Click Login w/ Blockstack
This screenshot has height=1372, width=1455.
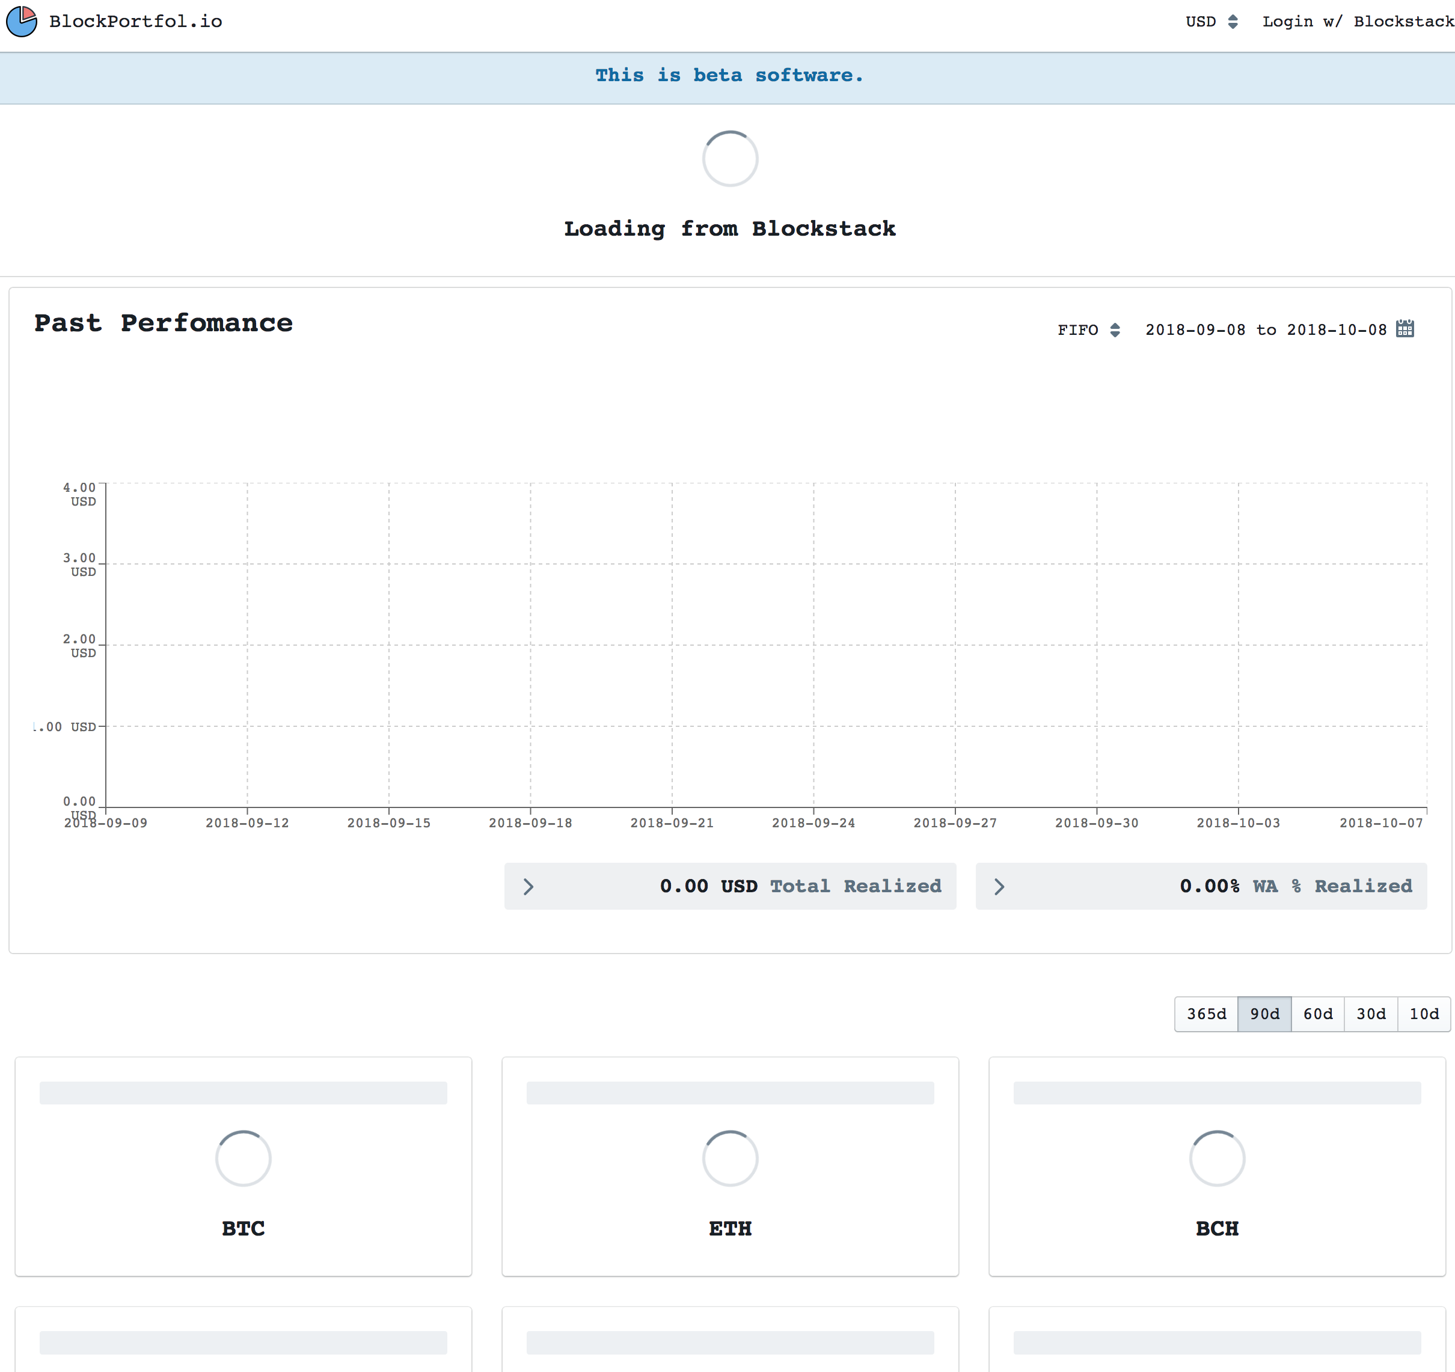click(x=1358, y=21)
